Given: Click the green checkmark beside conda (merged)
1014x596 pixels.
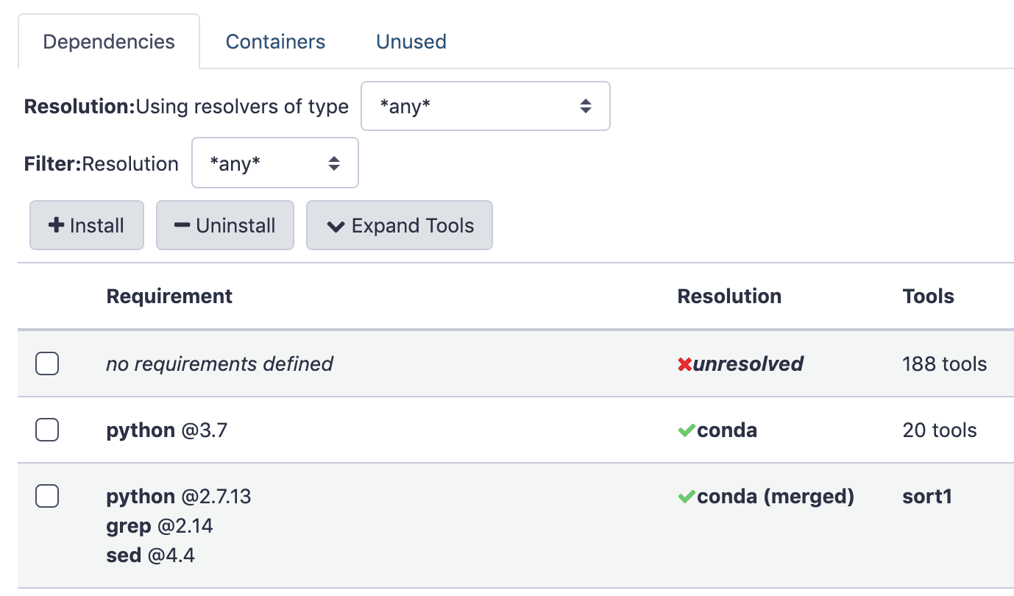Looking at the screenshot, I should pyautogui.click(x=688, y=496).
